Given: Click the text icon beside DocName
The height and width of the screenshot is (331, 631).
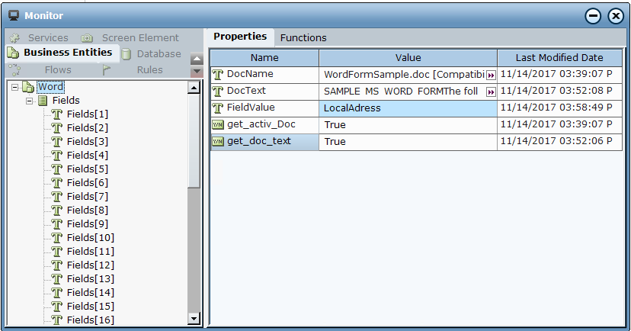Looking at the screenshot, I should tap(218, 75).
